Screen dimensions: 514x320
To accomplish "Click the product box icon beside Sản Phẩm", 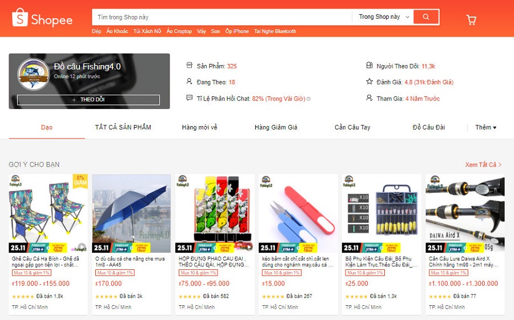I will (189, 65).
